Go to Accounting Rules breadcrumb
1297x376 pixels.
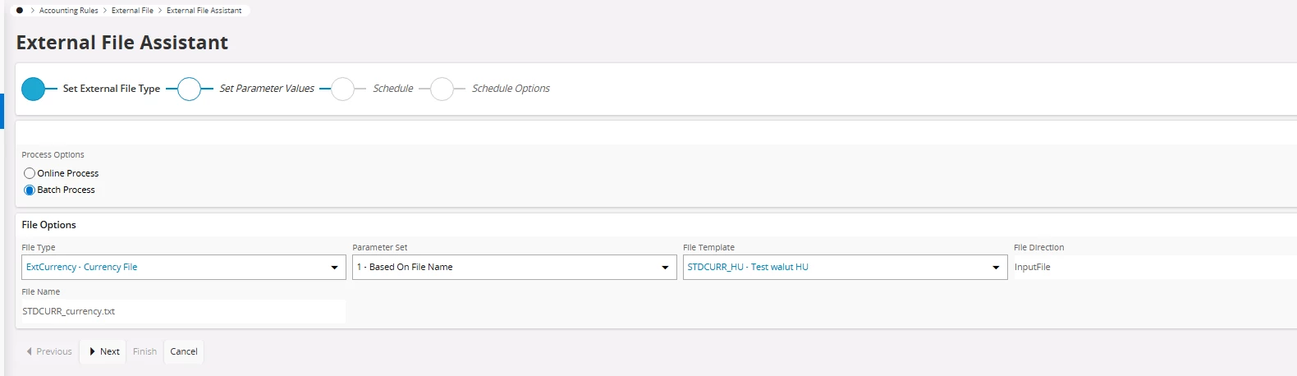coord(69,11)
